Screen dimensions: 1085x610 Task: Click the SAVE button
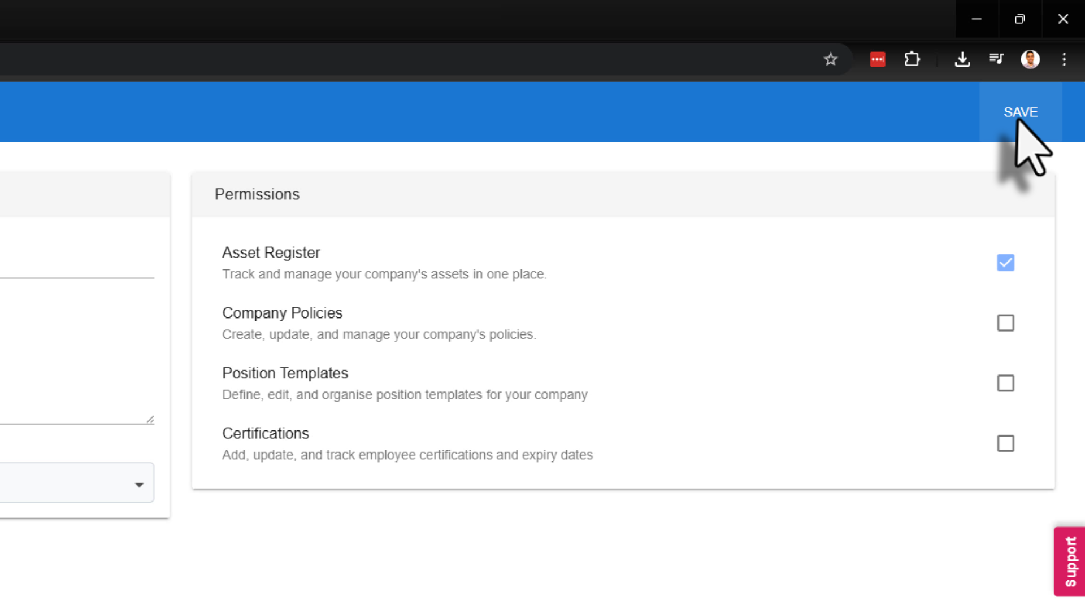1020,112
